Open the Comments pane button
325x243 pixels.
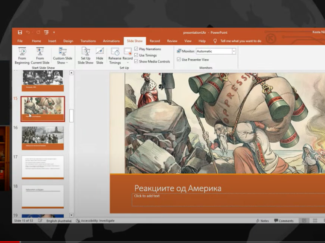point(284,221)
